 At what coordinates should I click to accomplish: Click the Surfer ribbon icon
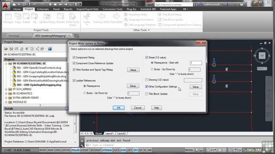pos(87,17)
